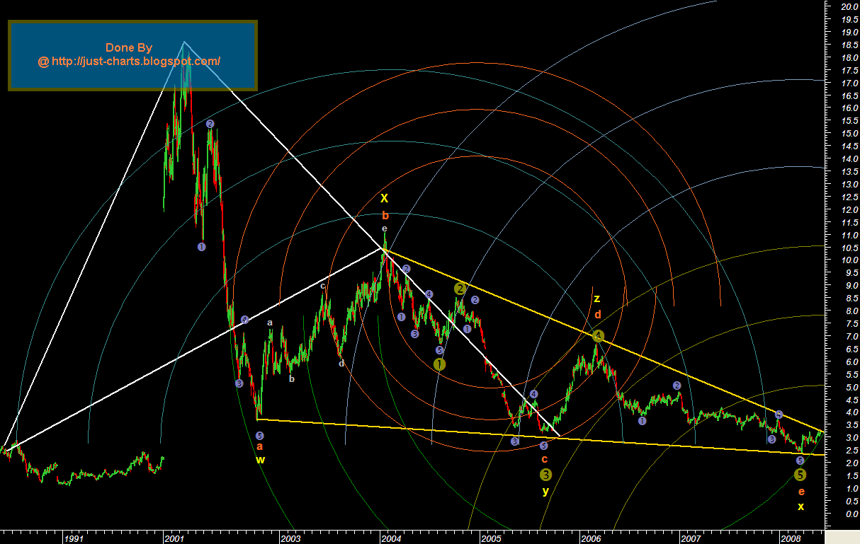
Task: Click the large yellow X wave label
Action: point(385,198)
